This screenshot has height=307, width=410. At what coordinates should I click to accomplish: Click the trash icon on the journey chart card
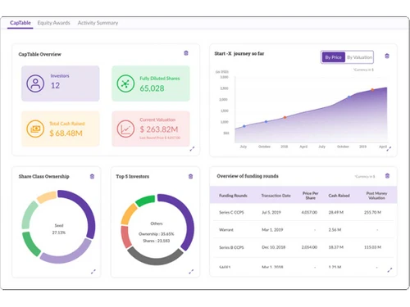tap(387, 56)
